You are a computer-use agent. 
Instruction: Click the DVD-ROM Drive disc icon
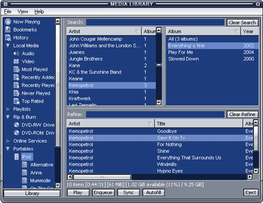coord(17,133)
